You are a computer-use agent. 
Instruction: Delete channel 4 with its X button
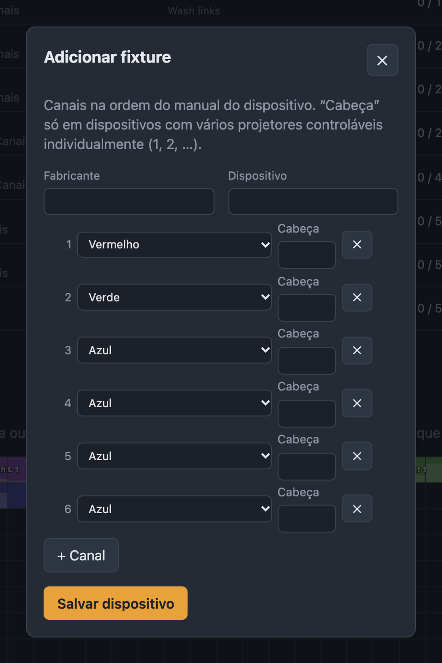357,403
